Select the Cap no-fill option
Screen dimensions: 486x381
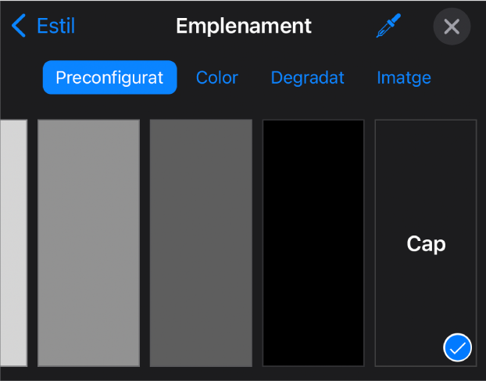pyautogui.click(x=426, y=243)
